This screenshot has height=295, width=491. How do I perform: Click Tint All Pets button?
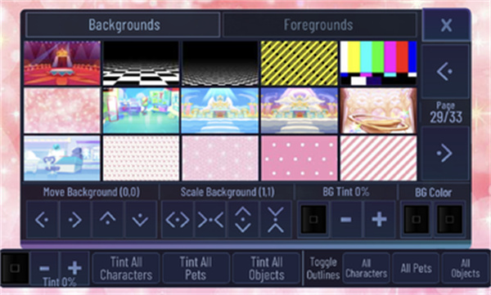[196, 268]
